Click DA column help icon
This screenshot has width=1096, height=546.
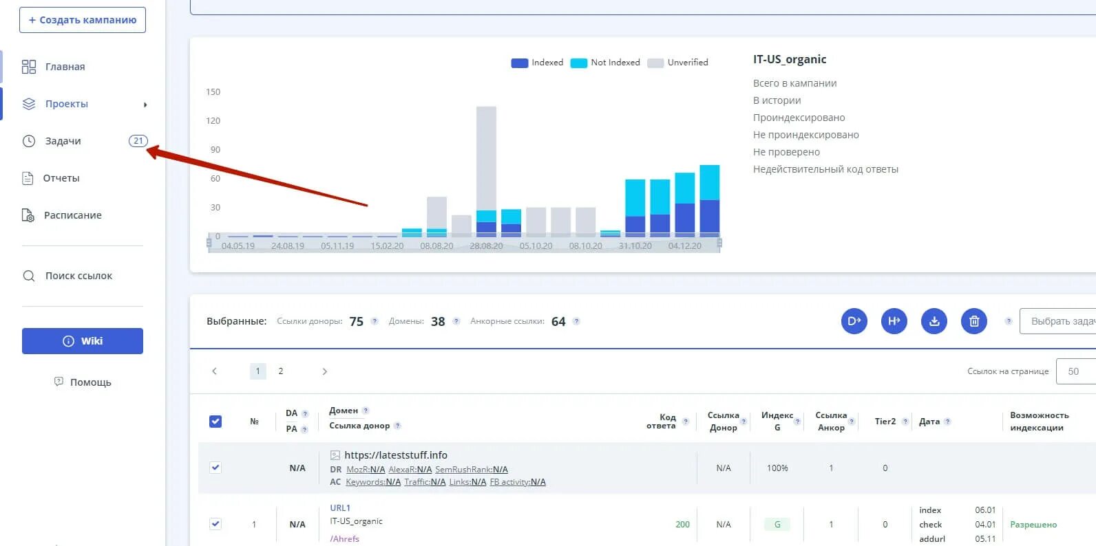click(x=305, y=414)
